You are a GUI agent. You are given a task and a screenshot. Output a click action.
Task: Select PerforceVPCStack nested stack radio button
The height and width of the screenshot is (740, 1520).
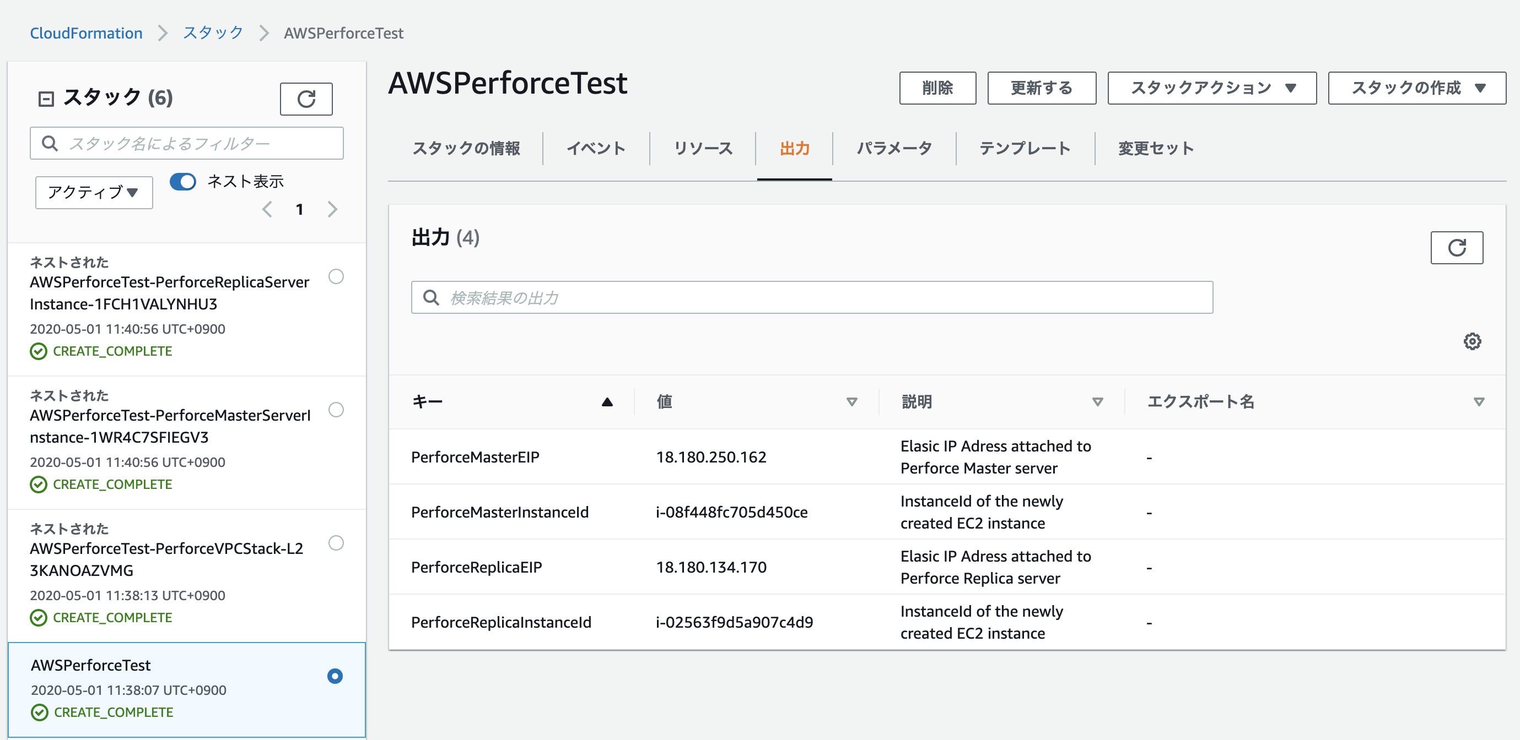[x=336, y=543]
